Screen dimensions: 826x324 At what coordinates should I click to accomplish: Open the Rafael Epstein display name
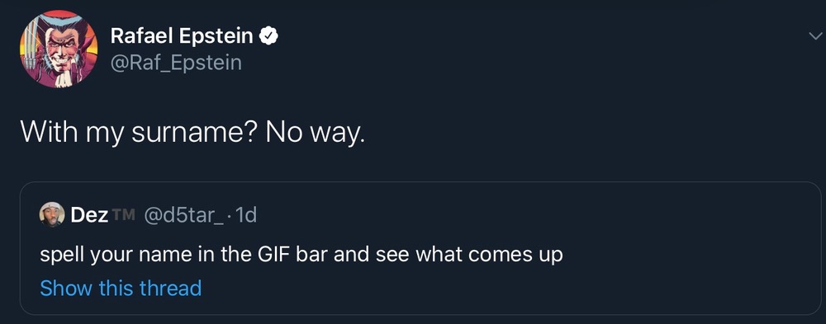[x=182, y=36]
